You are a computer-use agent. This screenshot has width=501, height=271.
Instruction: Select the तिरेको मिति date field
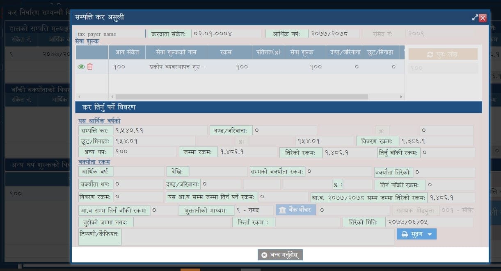tap(429, 222)
